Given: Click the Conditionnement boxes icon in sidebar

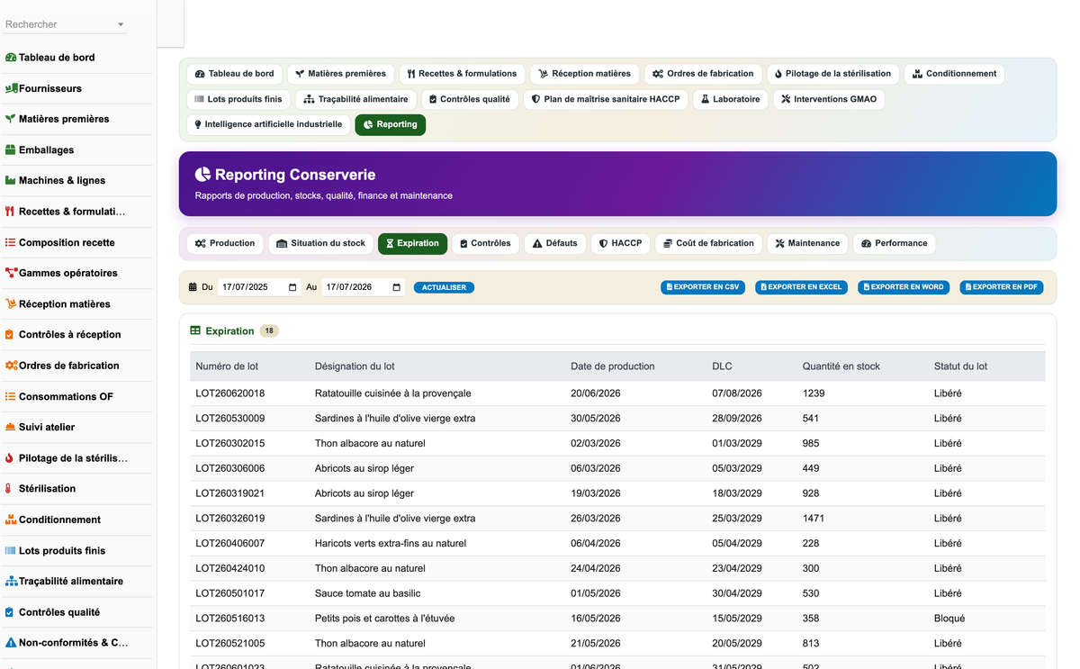Looking at the screenshot, I should point(11,520).
